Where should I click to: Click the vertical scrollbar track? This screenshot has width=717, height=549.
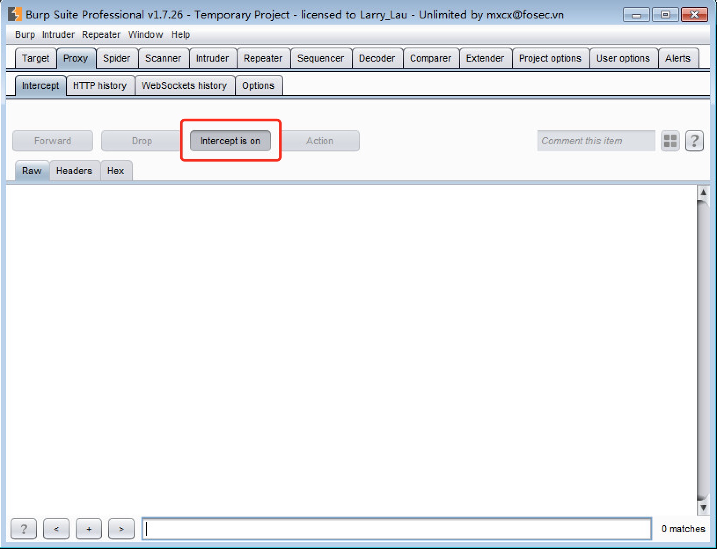[703, 350]
